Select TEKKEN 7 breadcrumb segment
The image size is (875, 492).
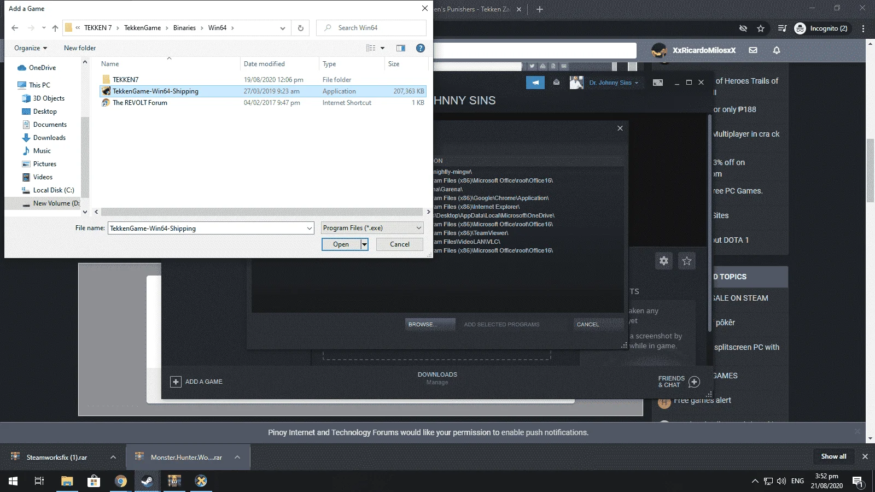[x=98, y=28]
